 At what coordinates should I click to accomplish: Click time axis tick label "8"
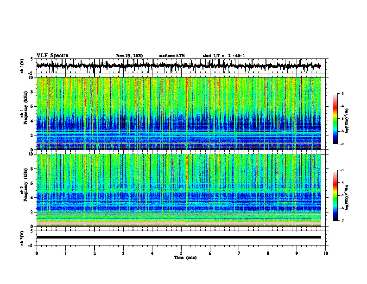(268, 253)
